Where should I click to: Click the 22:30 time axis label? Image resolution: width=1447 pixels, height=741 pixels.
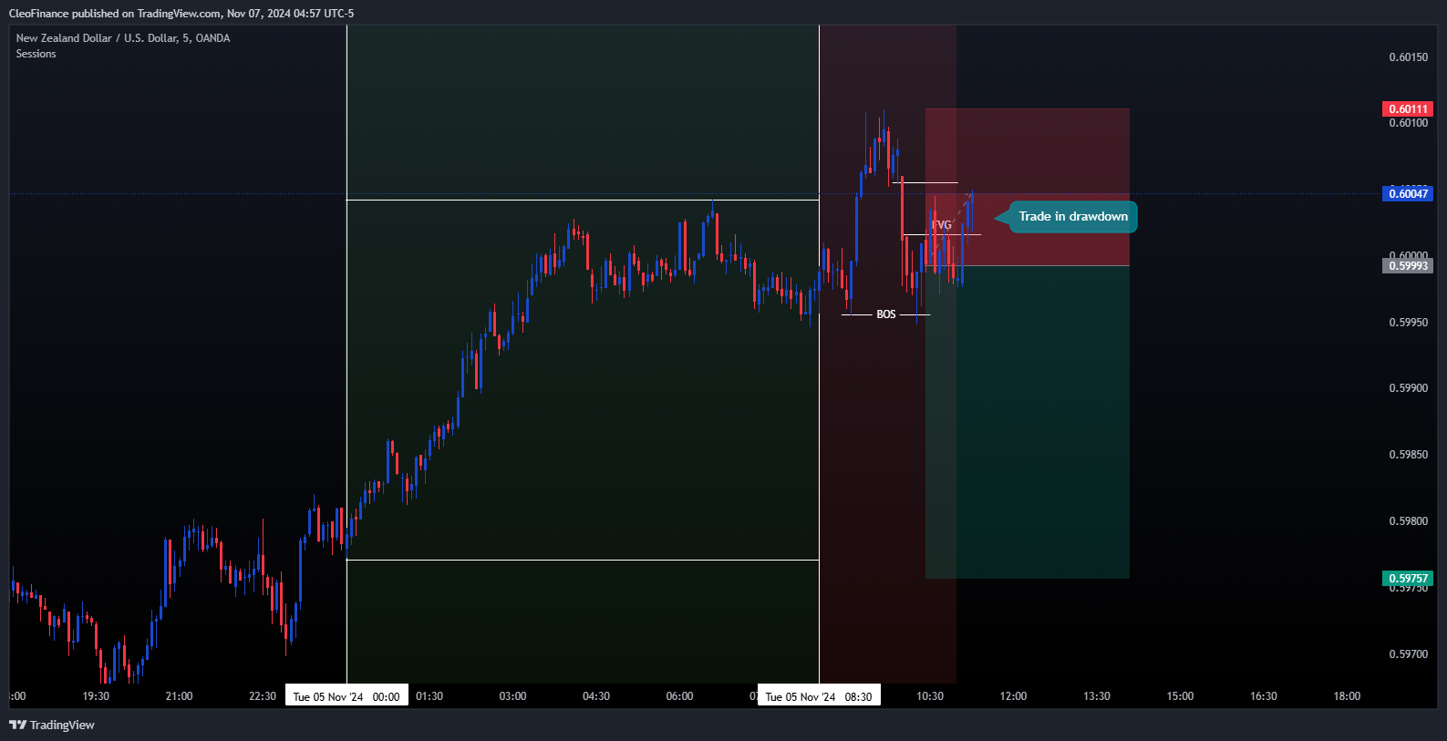click(263, 696)
